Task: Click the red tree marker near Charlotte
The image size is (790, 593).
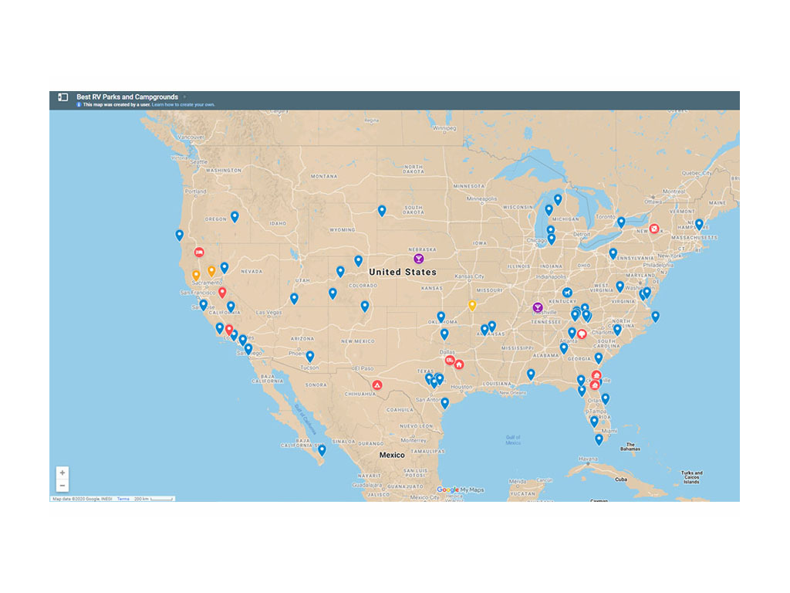Action: click(581, 333)
